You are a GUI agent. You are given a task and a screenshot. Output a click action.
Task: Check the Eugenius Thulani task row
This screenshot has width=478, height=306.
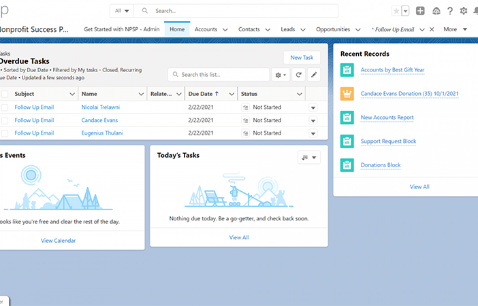pyautogui.click(x=5, y=133)
